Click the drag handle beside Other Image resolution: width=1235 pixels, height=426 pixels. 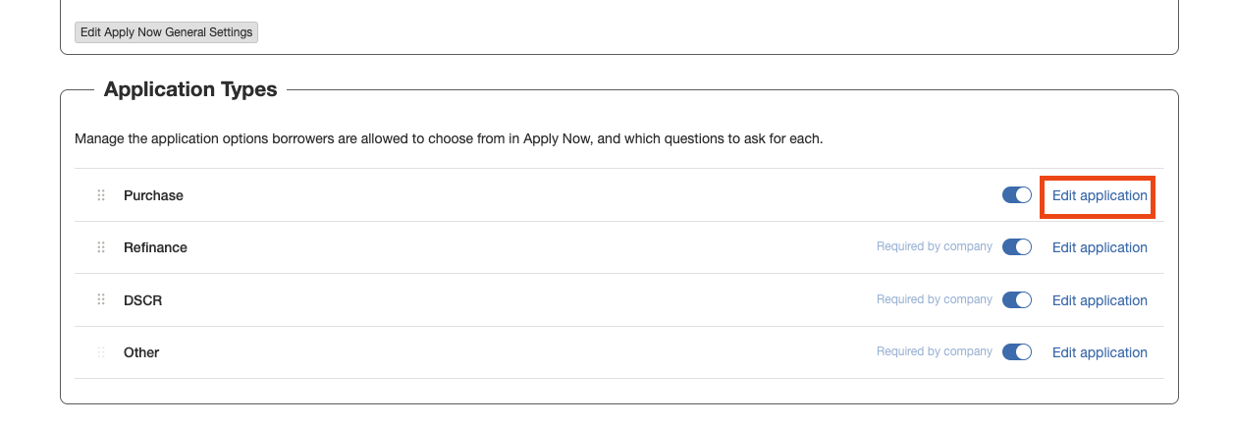[x=100, y=352]
